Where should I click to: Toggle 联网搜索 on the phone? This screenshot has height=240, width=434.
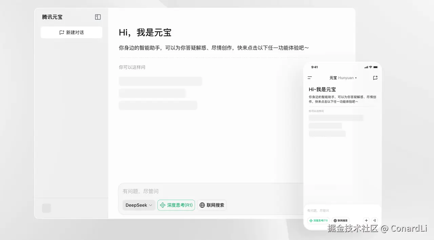pyautogui.click(x=340, y=220)
